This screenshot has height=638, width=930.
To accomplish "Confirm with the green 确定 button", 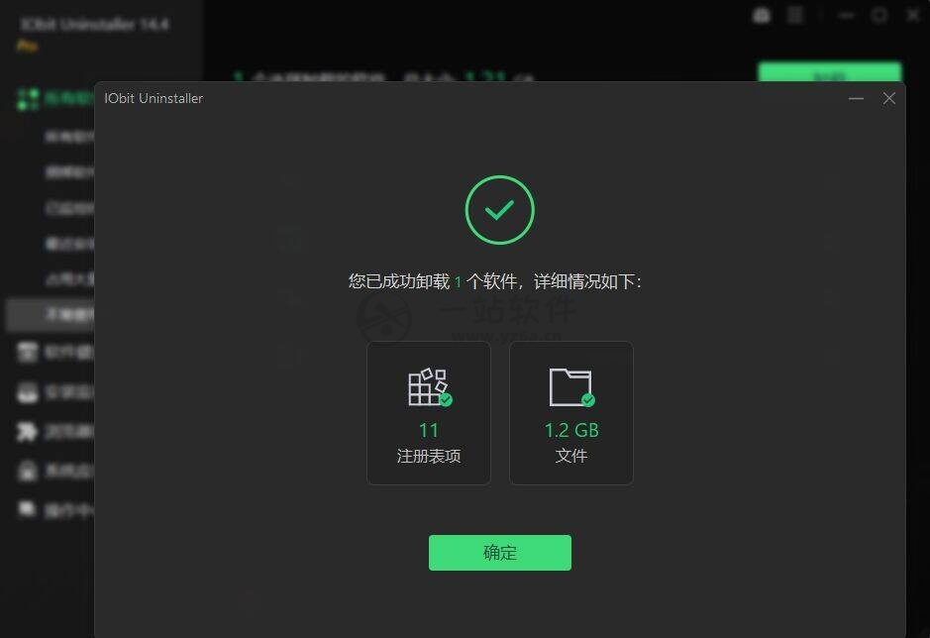I will click(500, 553).
